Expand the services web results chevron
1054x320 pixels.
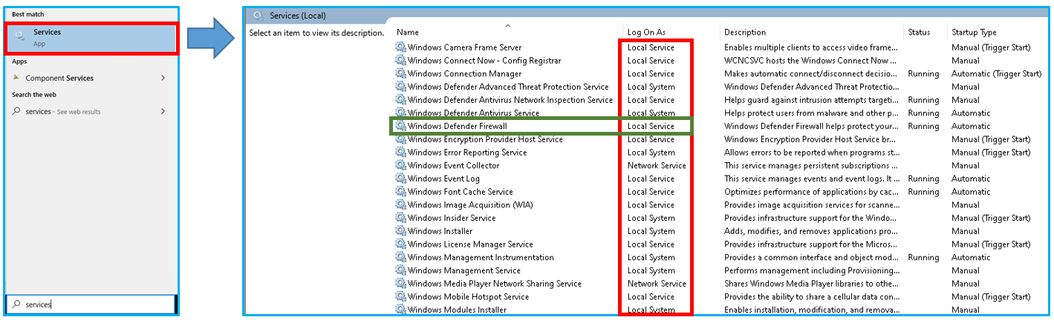pyautogui.click(x=163, y=111)
